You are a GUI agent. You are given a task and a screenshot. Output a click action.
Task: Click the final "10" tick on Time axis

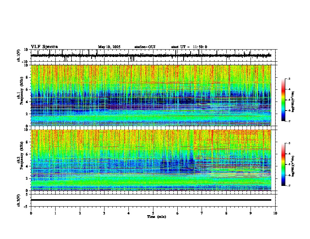[275, 213]
